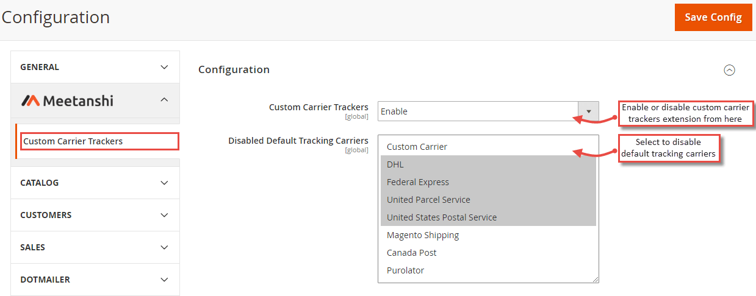This screenshot has height=296, width=756.
Task: Select DHL in the carriers list
Action: pyautogui.click(x=488, y=164)
